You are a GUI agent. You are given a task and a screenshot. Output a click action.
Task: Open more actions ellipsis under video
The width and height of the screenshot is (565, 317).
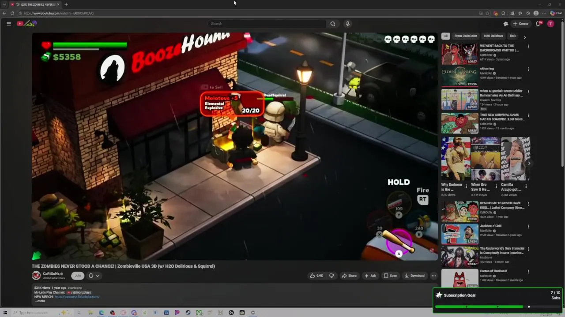pyautogui.click(x=434, y=276)
